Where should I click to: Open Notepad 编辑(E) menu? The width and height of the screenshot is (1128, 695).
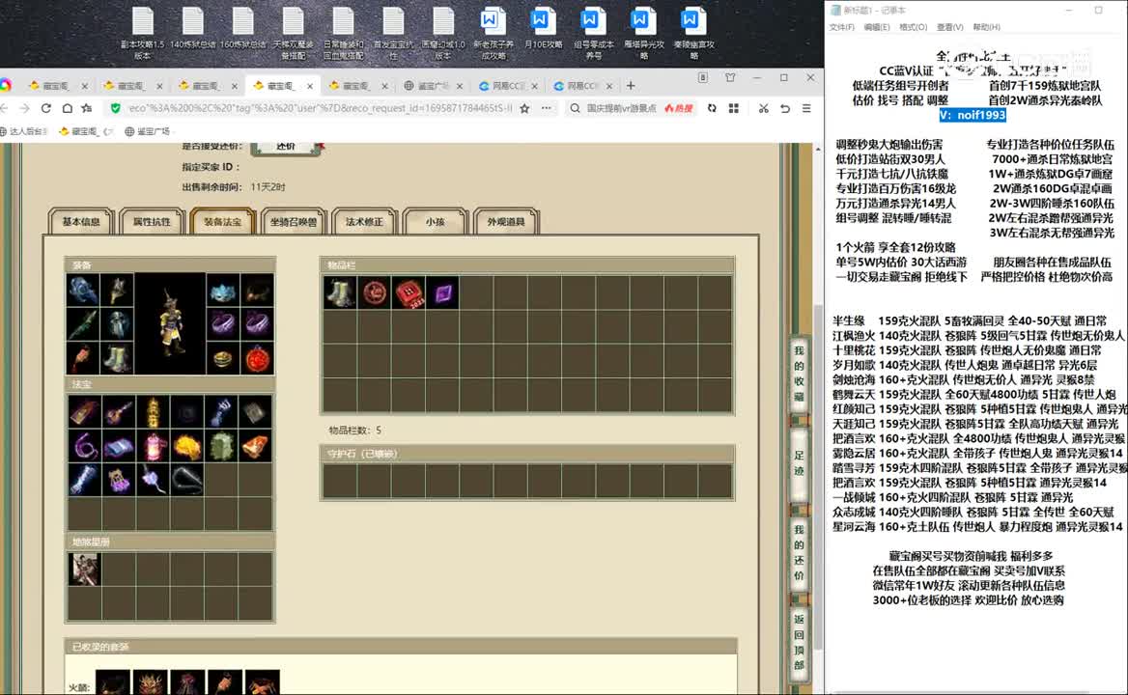point(876,27)
